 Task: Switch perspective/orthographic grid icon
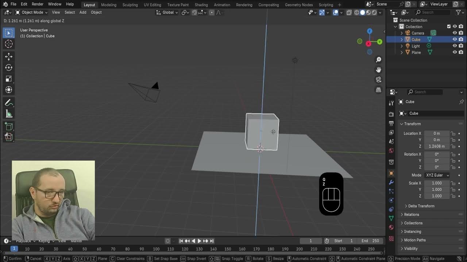[379, 90]
